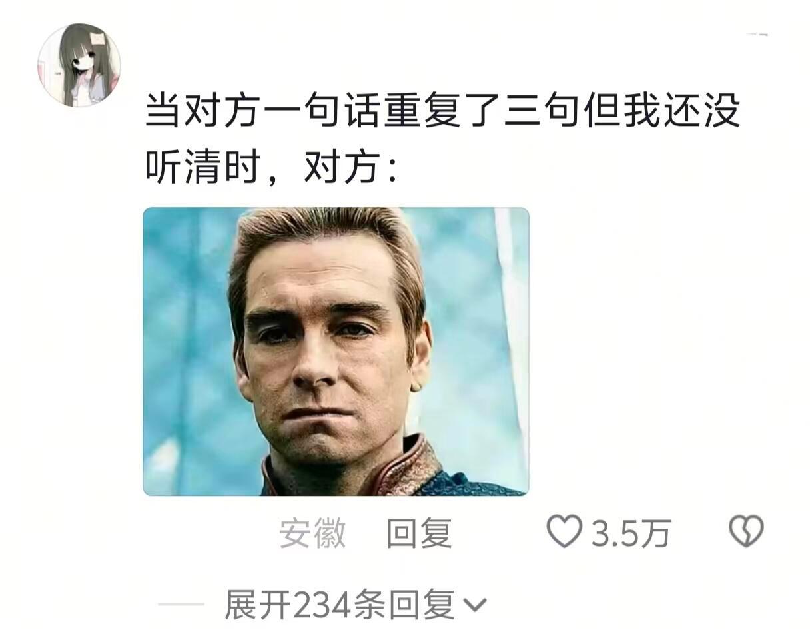Tap the comment line starting 当对方一句话
The height and width of the screenshot is (634, 810).
pyautogui.click(x=443, y=110)
